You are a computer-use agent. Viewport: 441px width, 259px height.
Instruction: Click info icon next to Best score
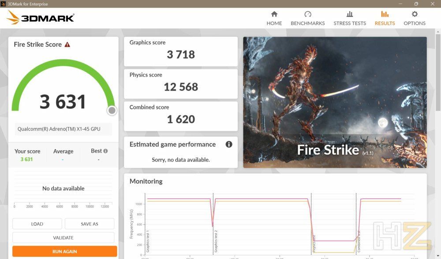click(x=105, y=151)
